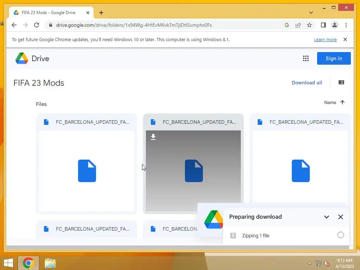This screenshot has height=270, width=360.
Task: Reload the Google Drive page
Action: [37, 25]
